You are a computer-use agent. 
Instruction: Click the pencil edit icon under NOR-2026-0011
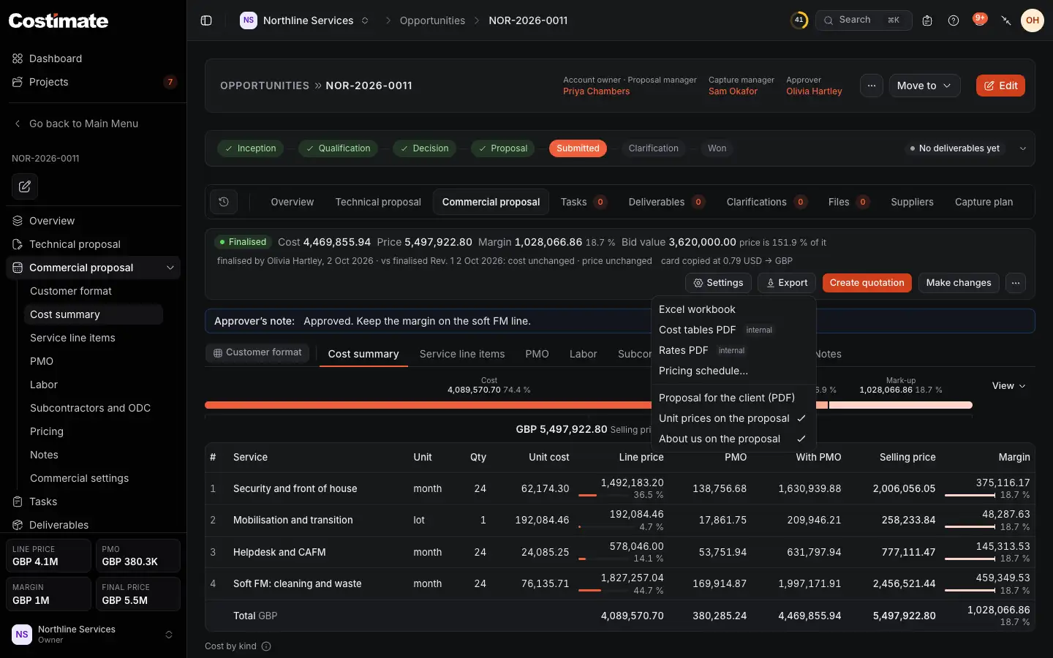tap(25, 186)
